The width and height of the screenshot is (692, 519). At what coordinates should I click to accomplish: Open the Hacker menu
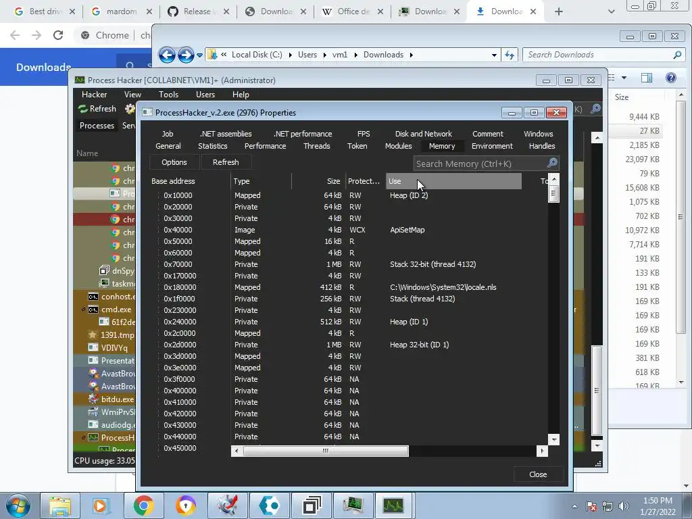point(94,95)
